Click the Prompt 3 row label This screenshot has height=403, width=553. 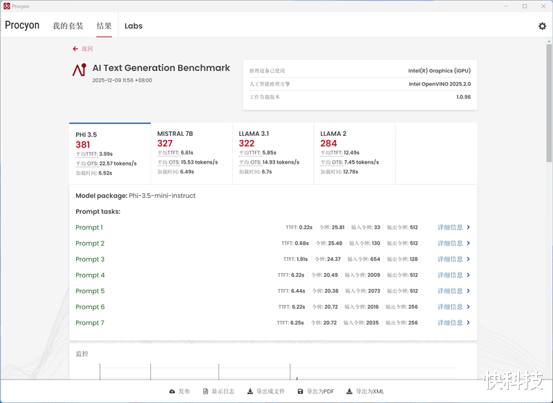(90, 259)
